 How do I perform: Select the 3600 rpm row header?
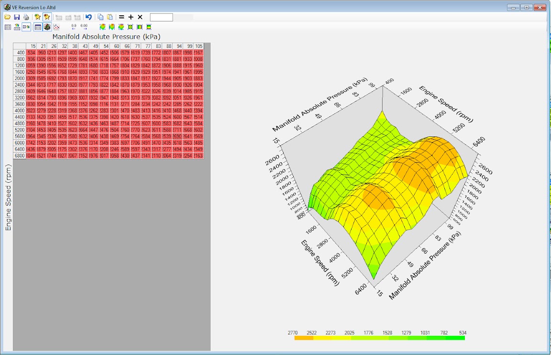20,104
